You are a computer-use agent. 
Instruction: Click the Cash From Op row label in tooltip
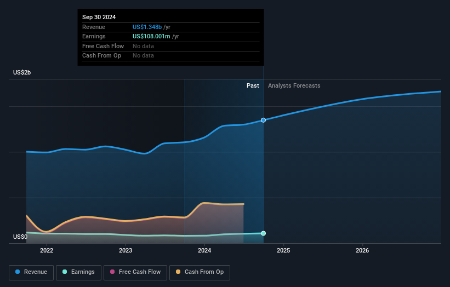pyautogui.click(x=101, y=56)
